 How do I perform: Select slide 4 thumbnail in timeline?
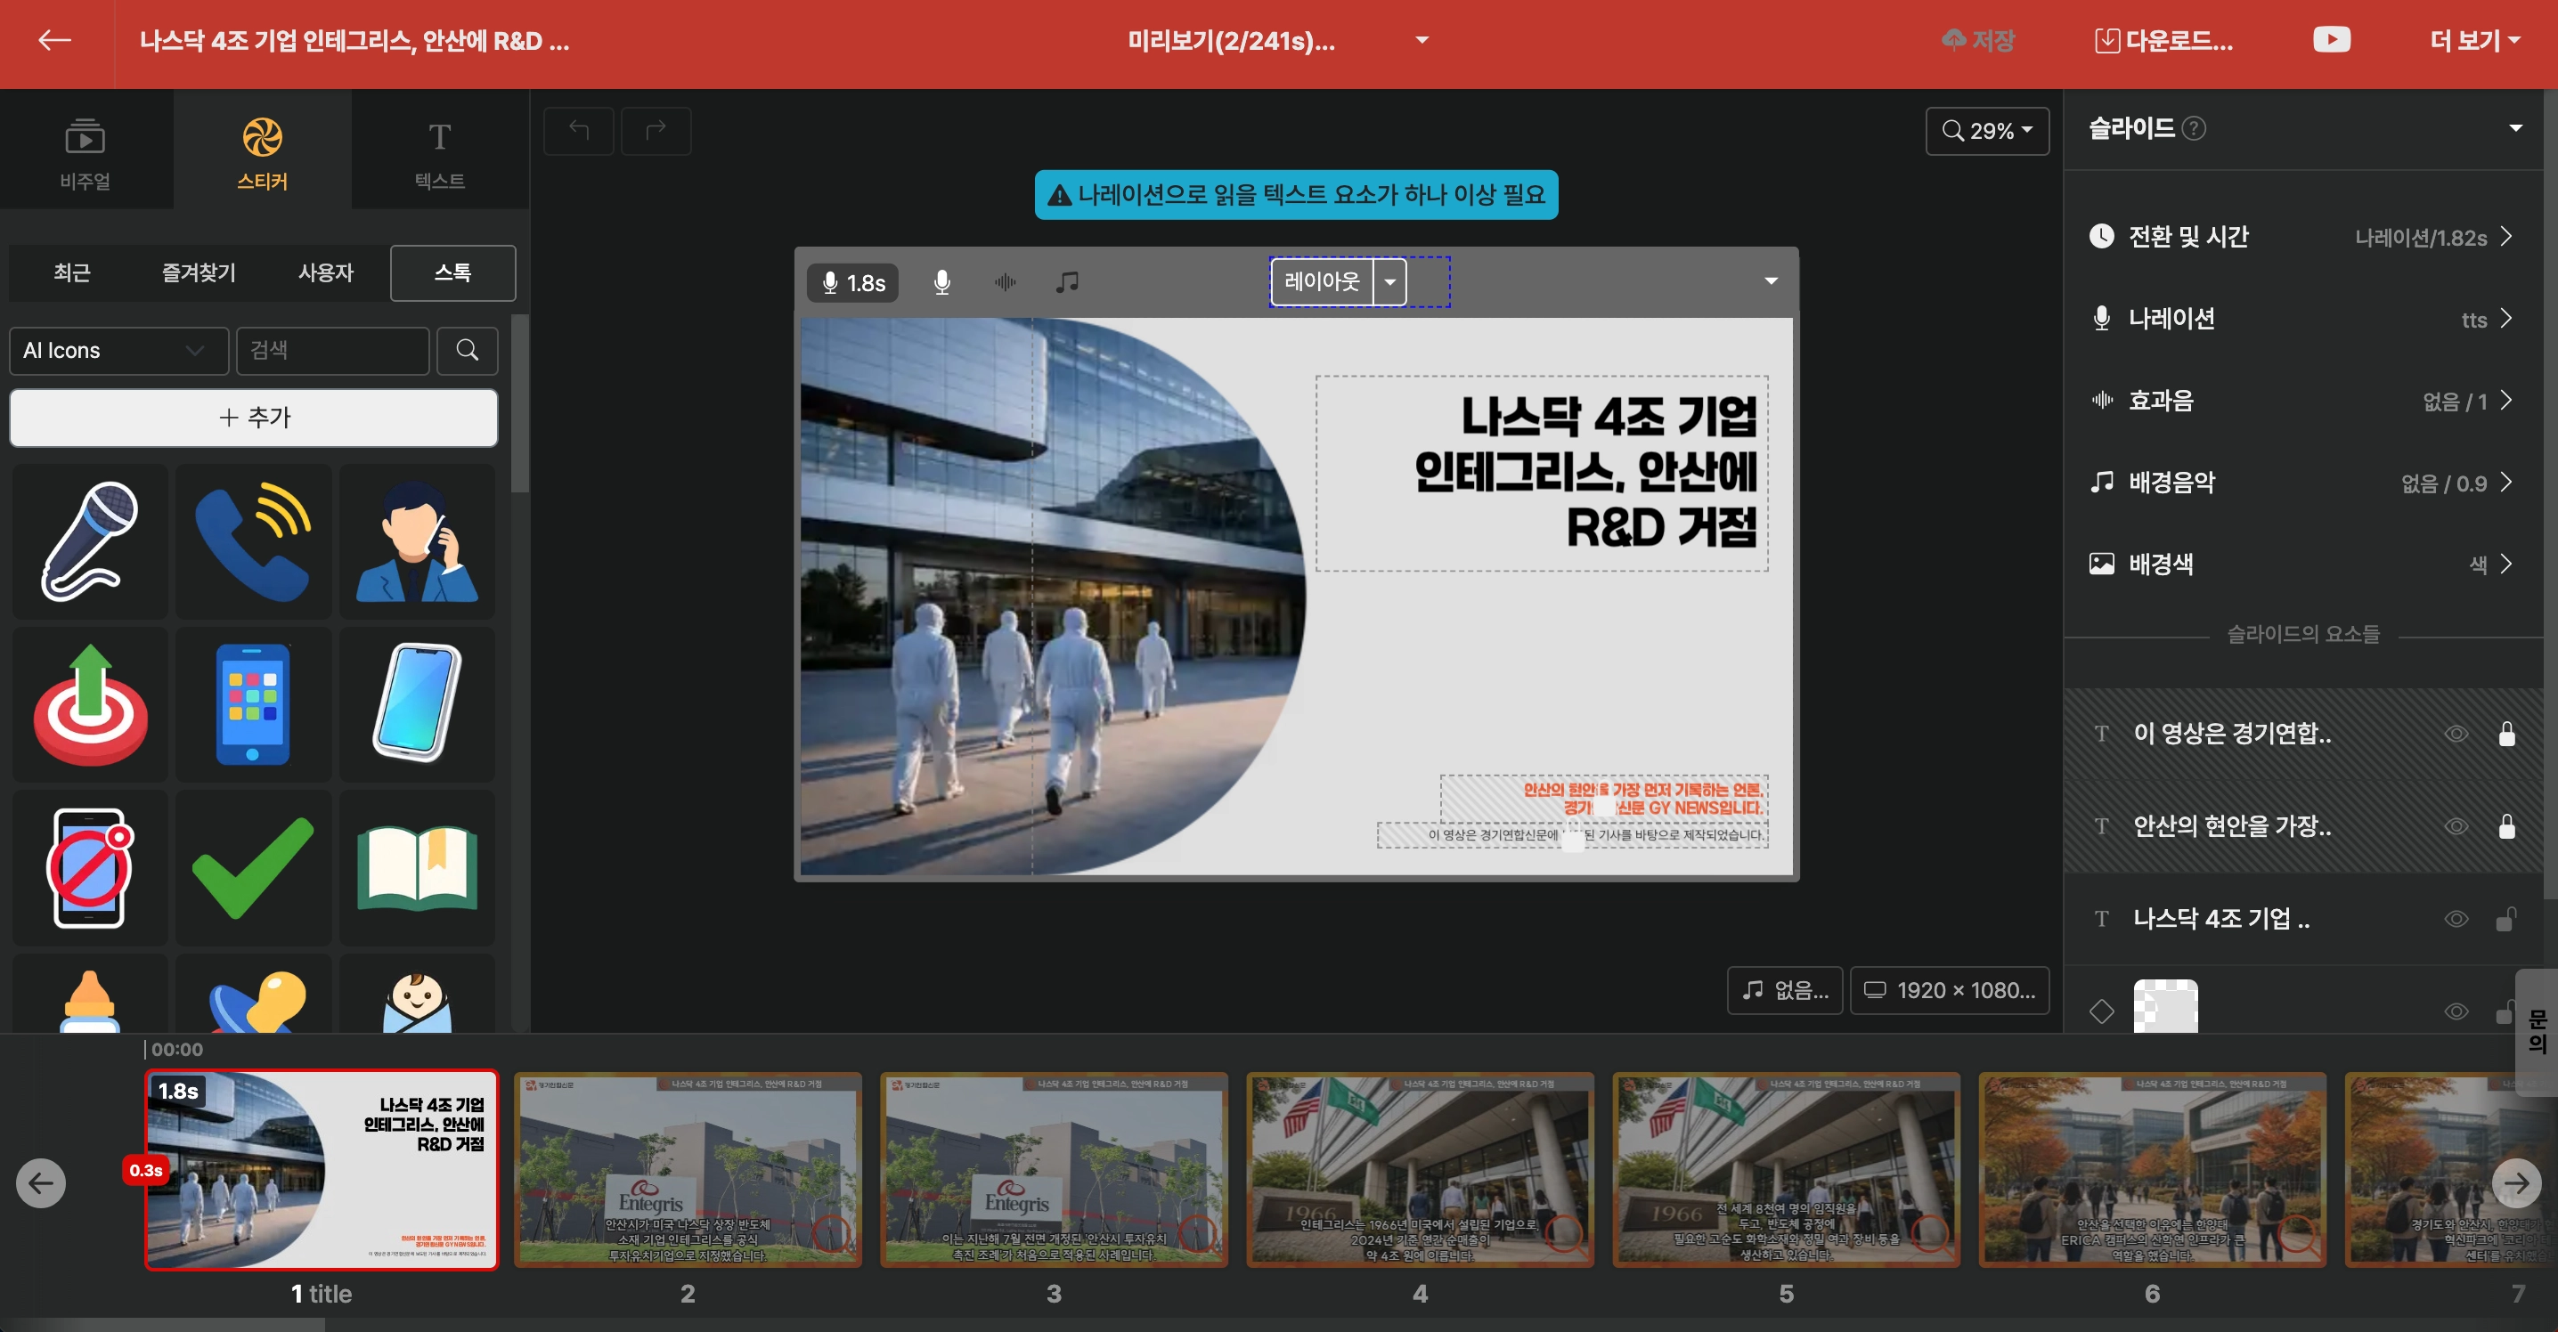tap(1419, 1168)
